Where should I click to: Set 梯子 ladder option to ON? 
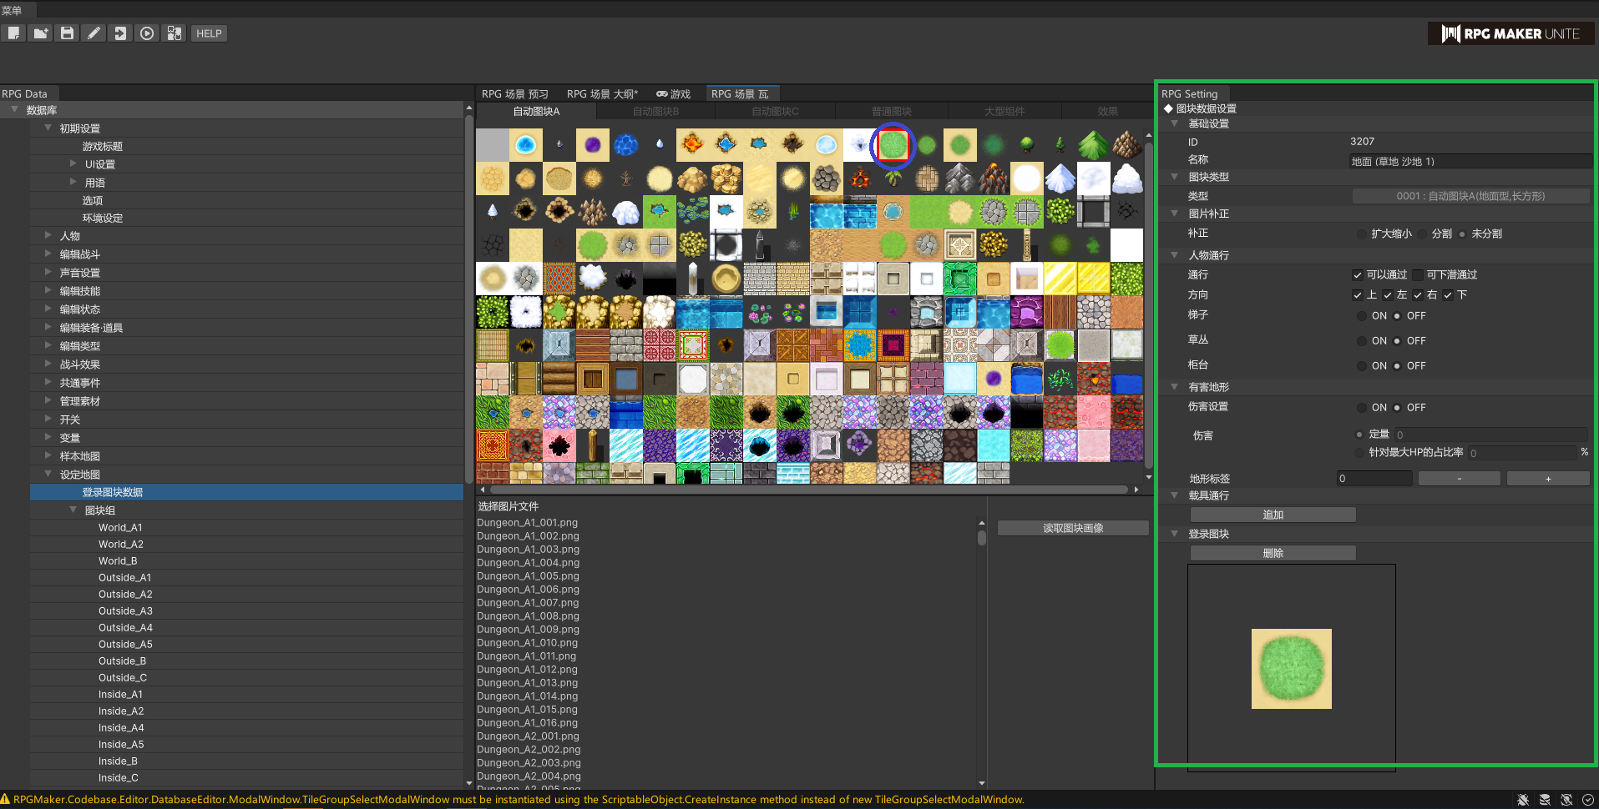click(x=1363, y=316)
